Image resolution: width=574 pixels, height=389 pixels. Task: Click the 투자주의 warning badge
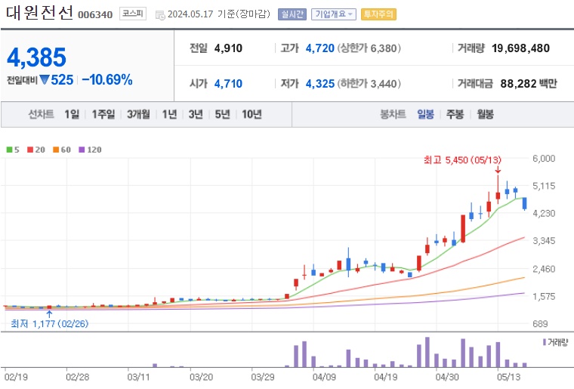[x=378, y=14]
